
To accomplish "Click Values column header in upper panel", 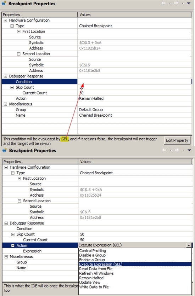I will tap(135, 15).
